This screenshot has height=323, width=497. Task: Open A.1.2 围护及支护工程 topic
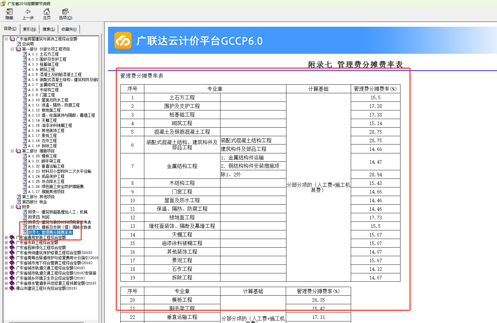47,59
